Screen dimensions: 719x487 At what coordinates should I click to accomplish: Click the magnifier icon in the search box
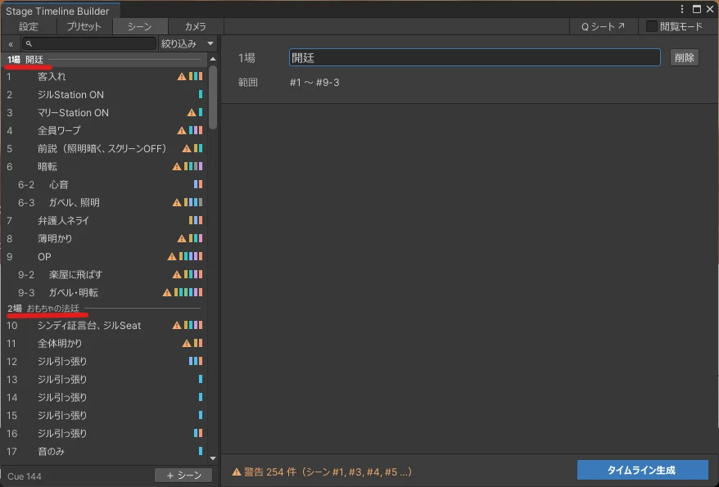tap(29, 43)
